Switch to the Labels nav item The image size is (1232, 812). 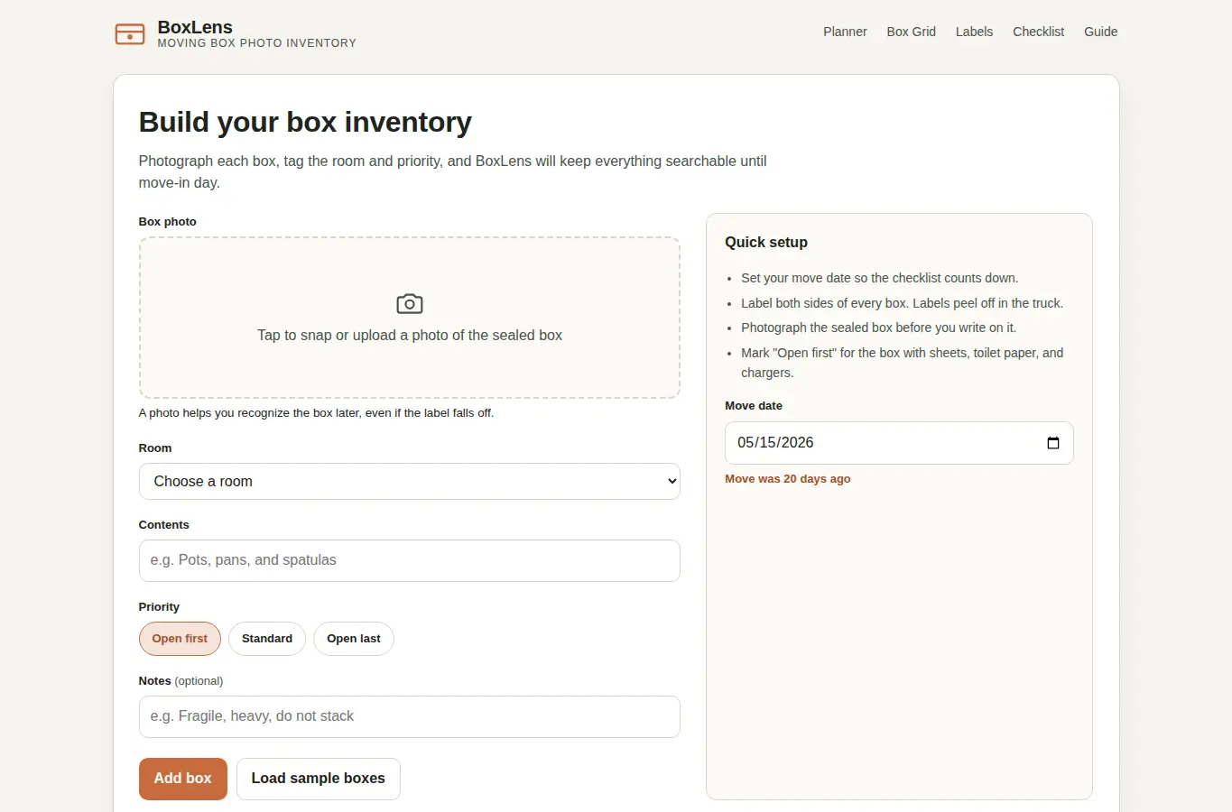click(x=974, y=32)
